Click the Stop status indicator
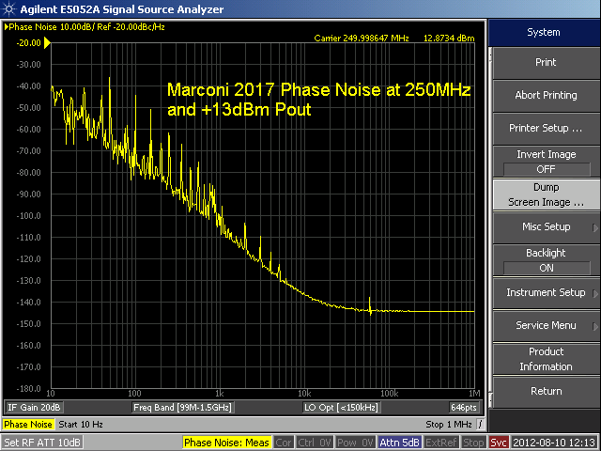601x451 pixels. point(473,443)
